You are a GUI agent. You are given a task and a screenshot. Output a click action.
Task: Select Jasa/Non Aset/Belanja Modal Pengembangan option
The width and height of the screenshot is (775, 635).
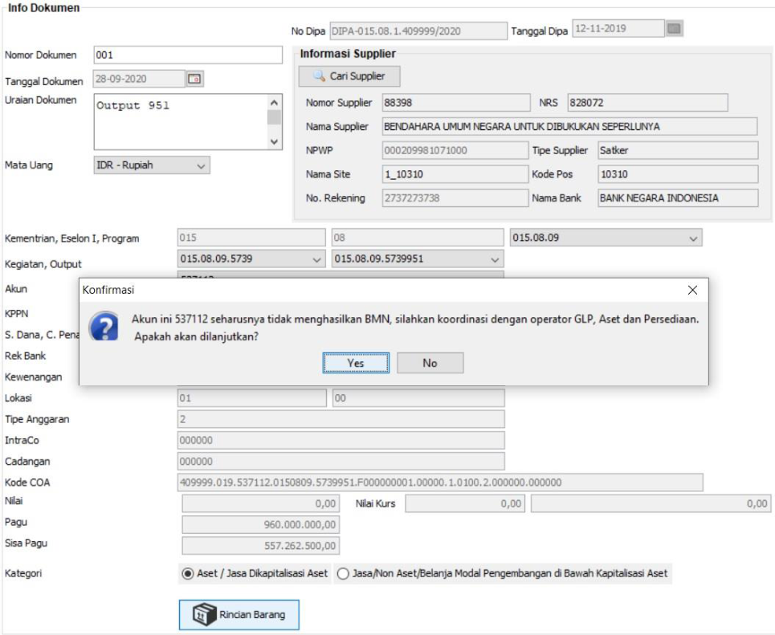(344, 573)
